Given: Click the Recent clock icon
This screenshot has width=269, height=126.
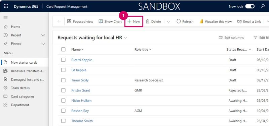Looking at the screenshot, I should (6, 35).
